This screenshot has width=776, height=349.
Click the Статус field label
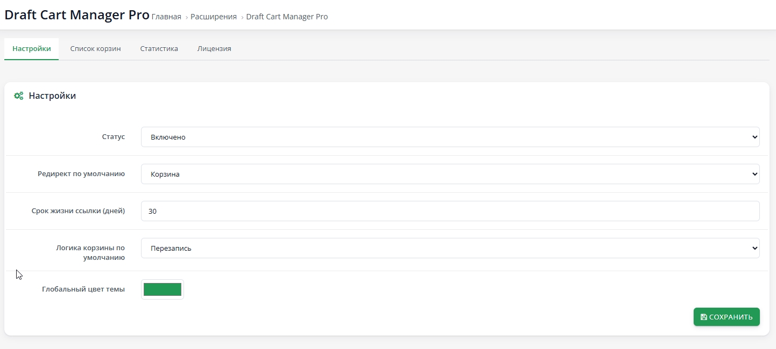tap(113, 137)
